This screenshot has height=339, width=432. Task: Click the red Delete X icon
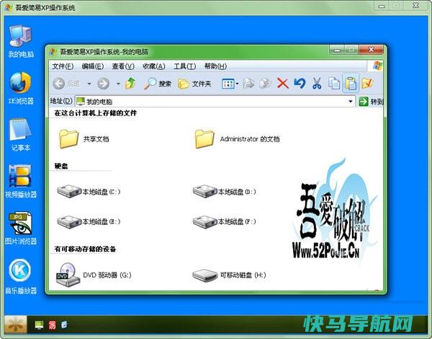point(283,84)
